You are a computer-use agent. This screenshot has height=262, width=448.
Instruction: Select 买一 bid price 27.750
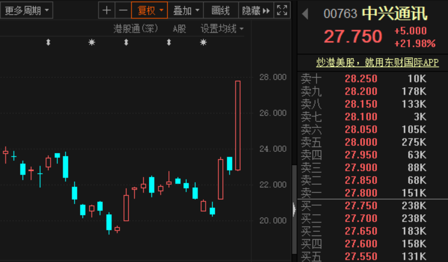pyautogui.click(x=361, y=206)
